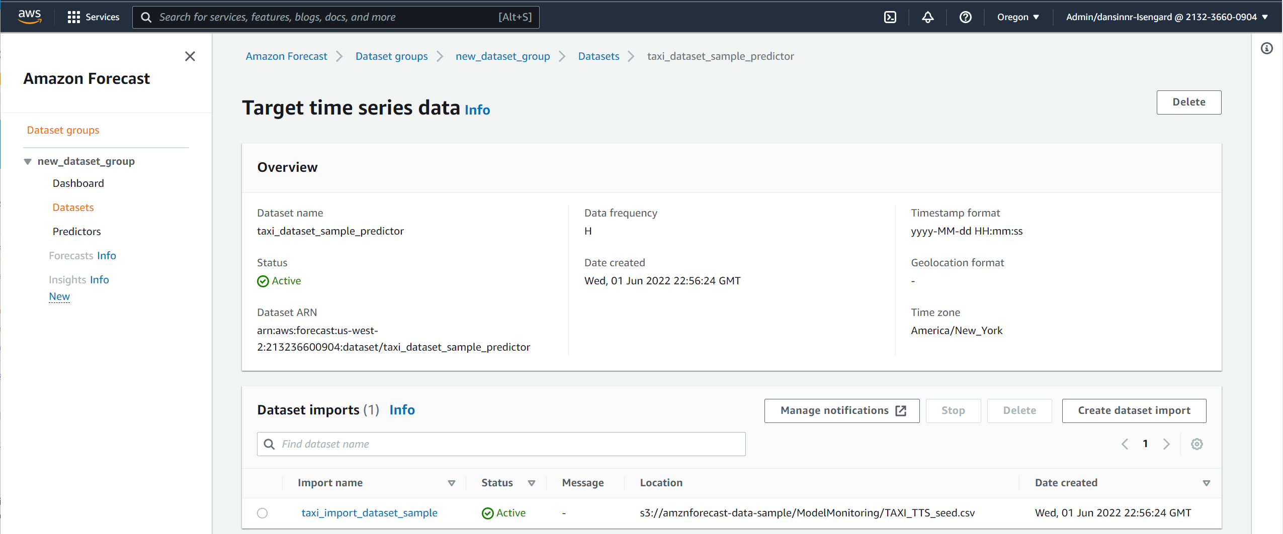Open Predictors in side navigation
1283x534 pixels.
(76, 232)
